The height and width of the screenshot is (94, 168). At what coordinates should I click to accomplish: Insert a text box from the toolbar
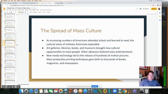[21, 12]
